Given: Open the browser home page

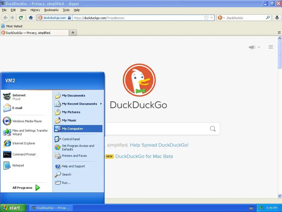Looking at the screenshot, I should click(31, 18).
